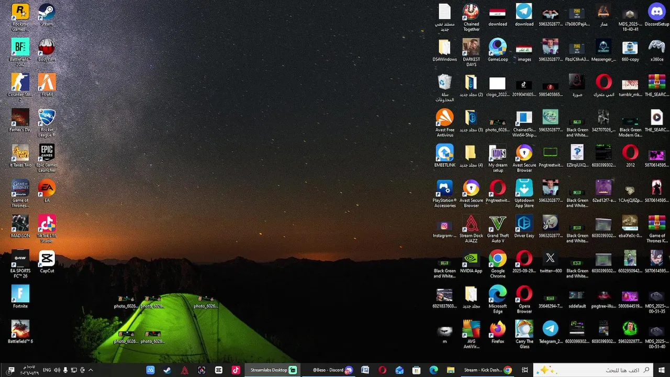Click the taskbar search box
This screenshot has height=377, width=670.
point(593,370)
